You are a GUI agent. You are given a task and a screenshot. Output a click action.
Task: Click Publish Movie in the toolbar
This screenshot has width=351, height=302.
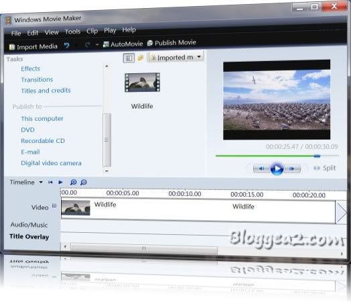point(171,42)
